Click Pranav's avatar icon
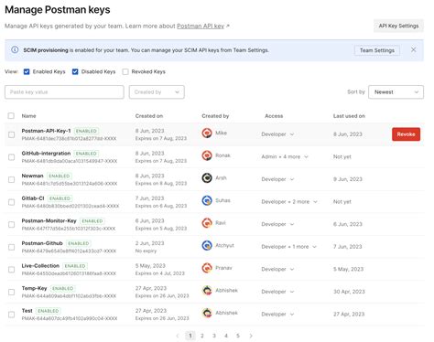434x342 pixels. click(x=207, y=268)
